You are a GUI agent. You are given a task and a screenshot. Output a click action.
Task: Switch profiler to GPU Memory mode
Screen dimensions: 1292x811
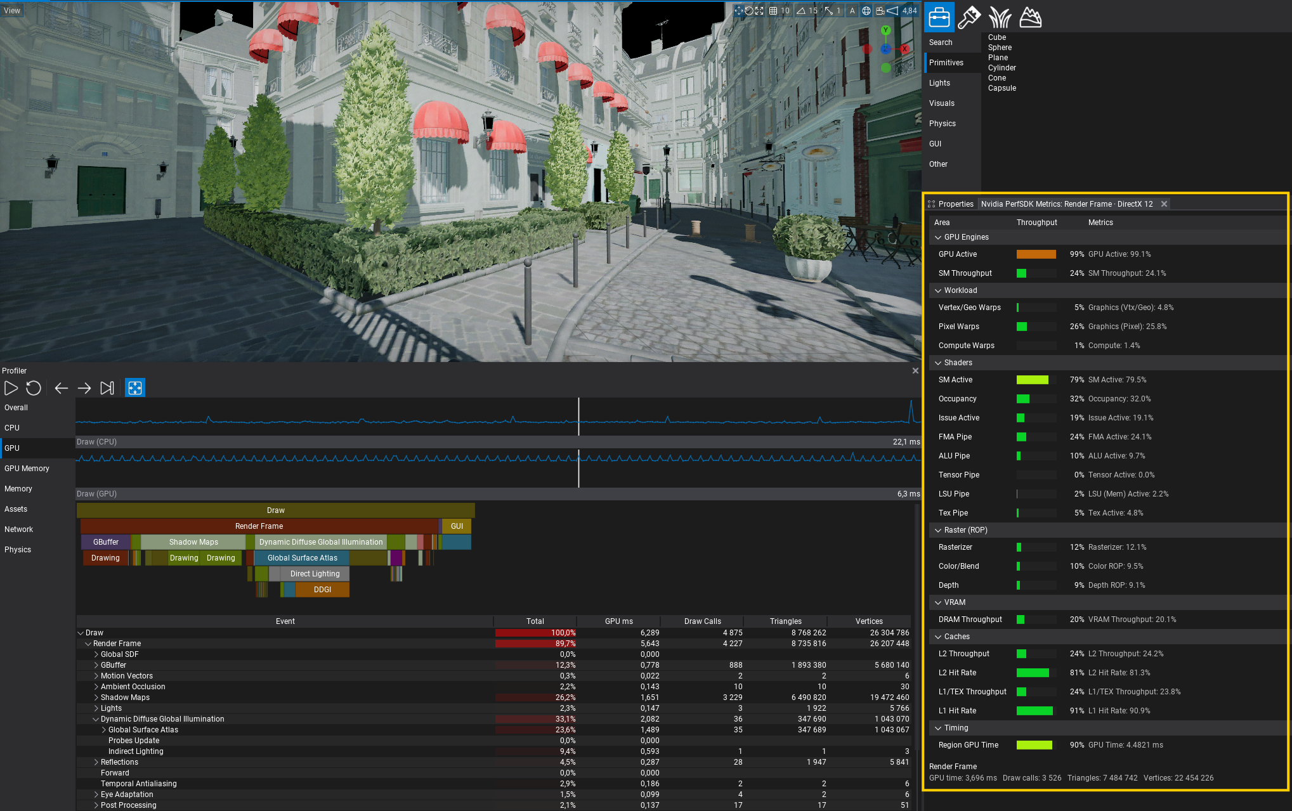coord(37,469)
